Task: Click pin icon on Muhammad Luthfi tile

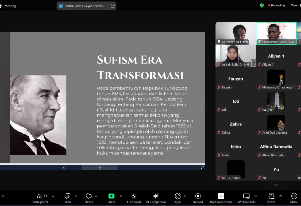Action: [219, 42]
